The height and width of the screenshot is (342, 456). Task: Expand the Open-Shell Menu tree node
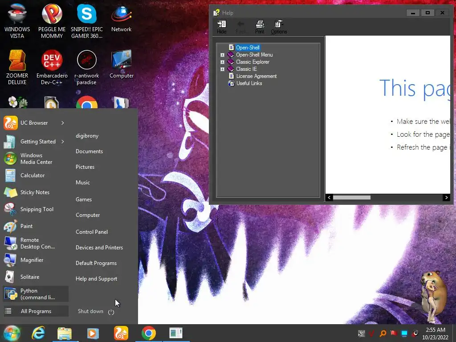[x=223, y=55]
